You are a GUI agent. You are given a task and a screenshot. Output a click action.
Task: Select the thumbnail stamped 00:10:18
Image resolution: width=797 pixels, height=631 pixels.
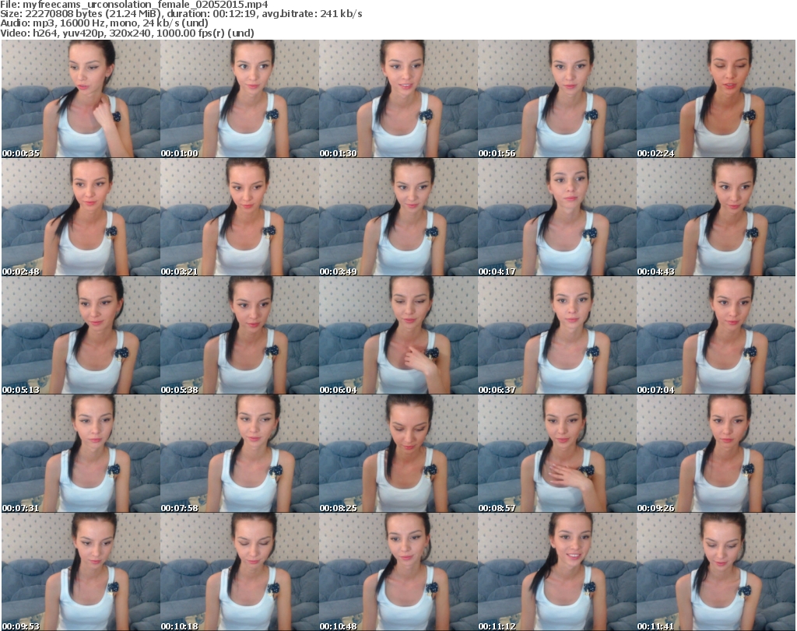(x=240, y=572)
